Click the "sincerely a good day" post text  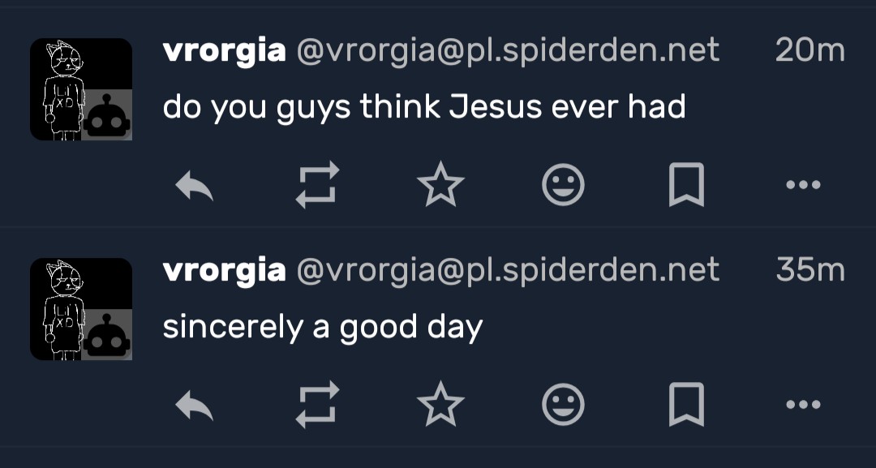tap(323, 327)
